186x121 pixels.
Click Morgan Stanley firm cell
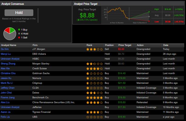tap(41, 64)
